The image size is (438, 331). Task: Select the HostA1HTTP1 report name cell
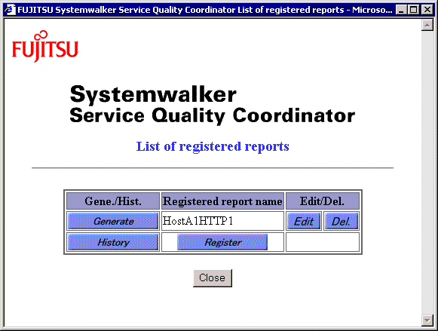[x=222, y=221]
